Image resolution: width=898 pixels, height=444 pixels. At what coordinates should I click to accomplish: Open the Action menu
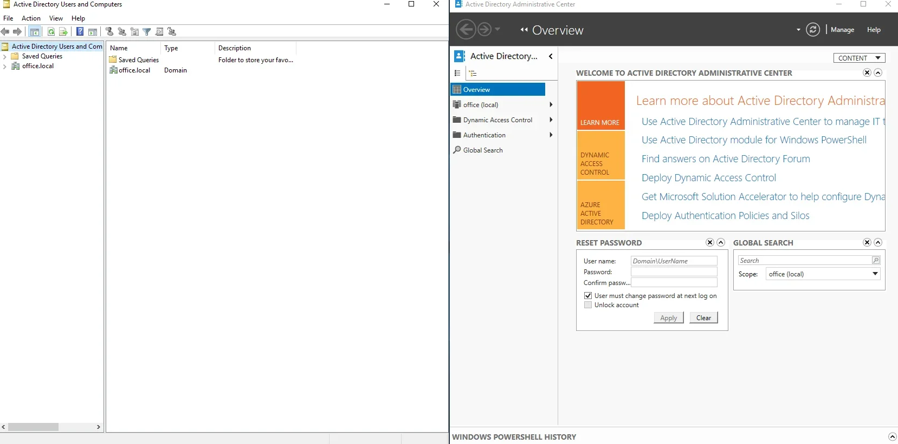pos(31,18)
